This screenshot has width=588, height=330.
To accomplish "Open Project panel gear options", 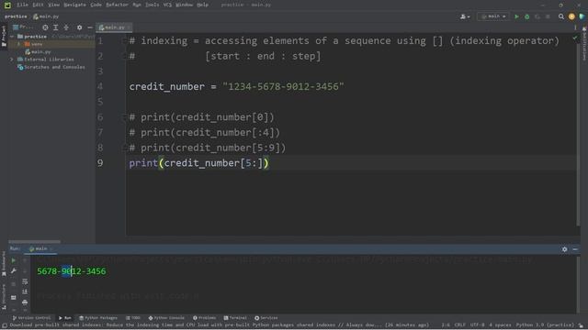I will [79, 27].
